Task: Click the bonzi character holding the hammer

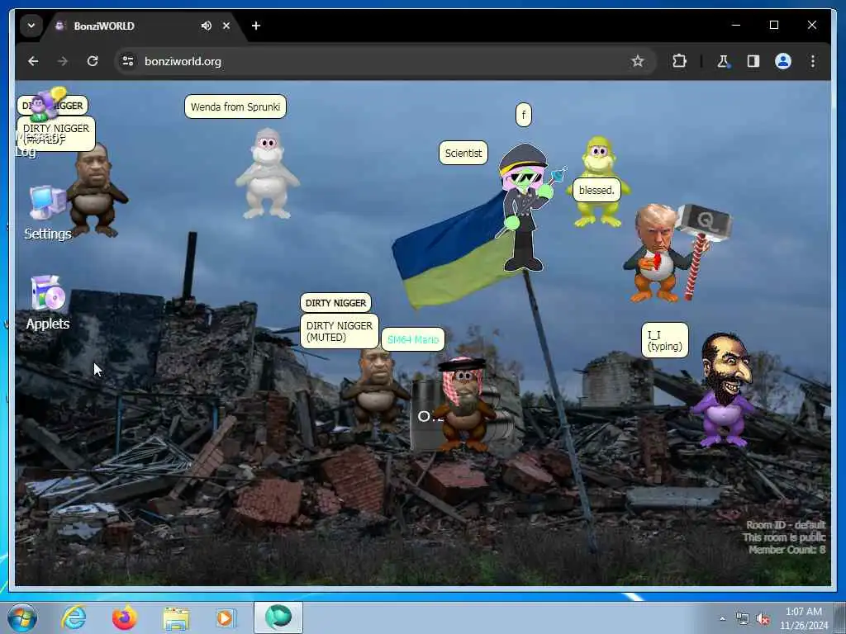Action: tap(676, 253)
